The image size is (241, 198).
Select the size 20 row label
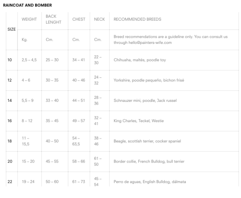10,161
